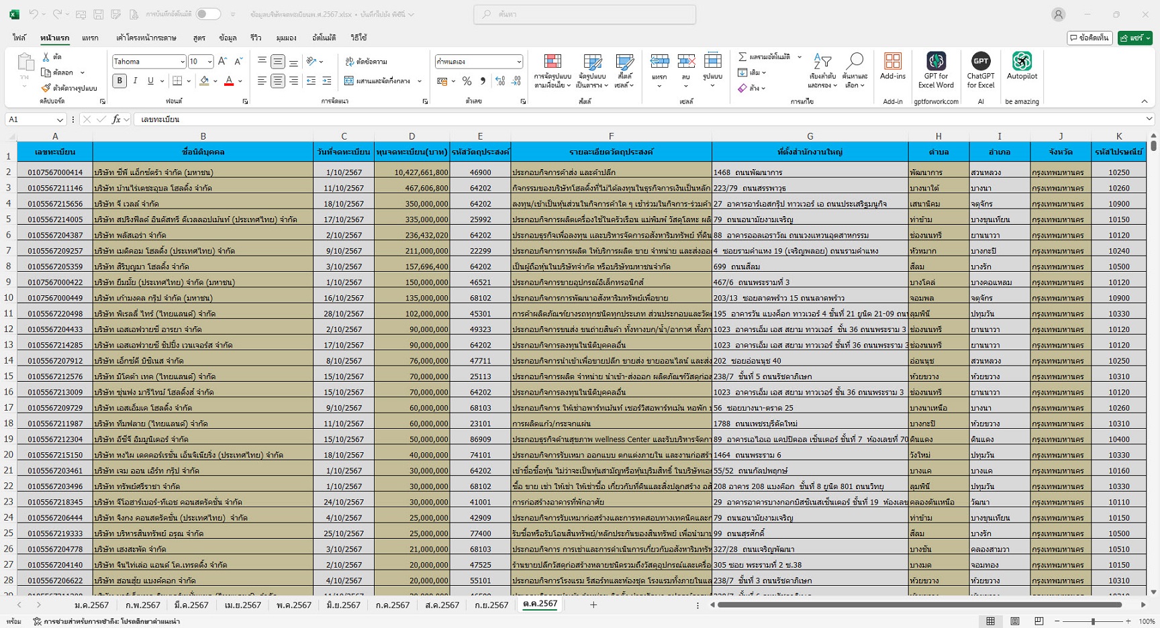Collapse the ribbon with the chevron
Screen dimensions: 1160x628
tap(1144, 101)
